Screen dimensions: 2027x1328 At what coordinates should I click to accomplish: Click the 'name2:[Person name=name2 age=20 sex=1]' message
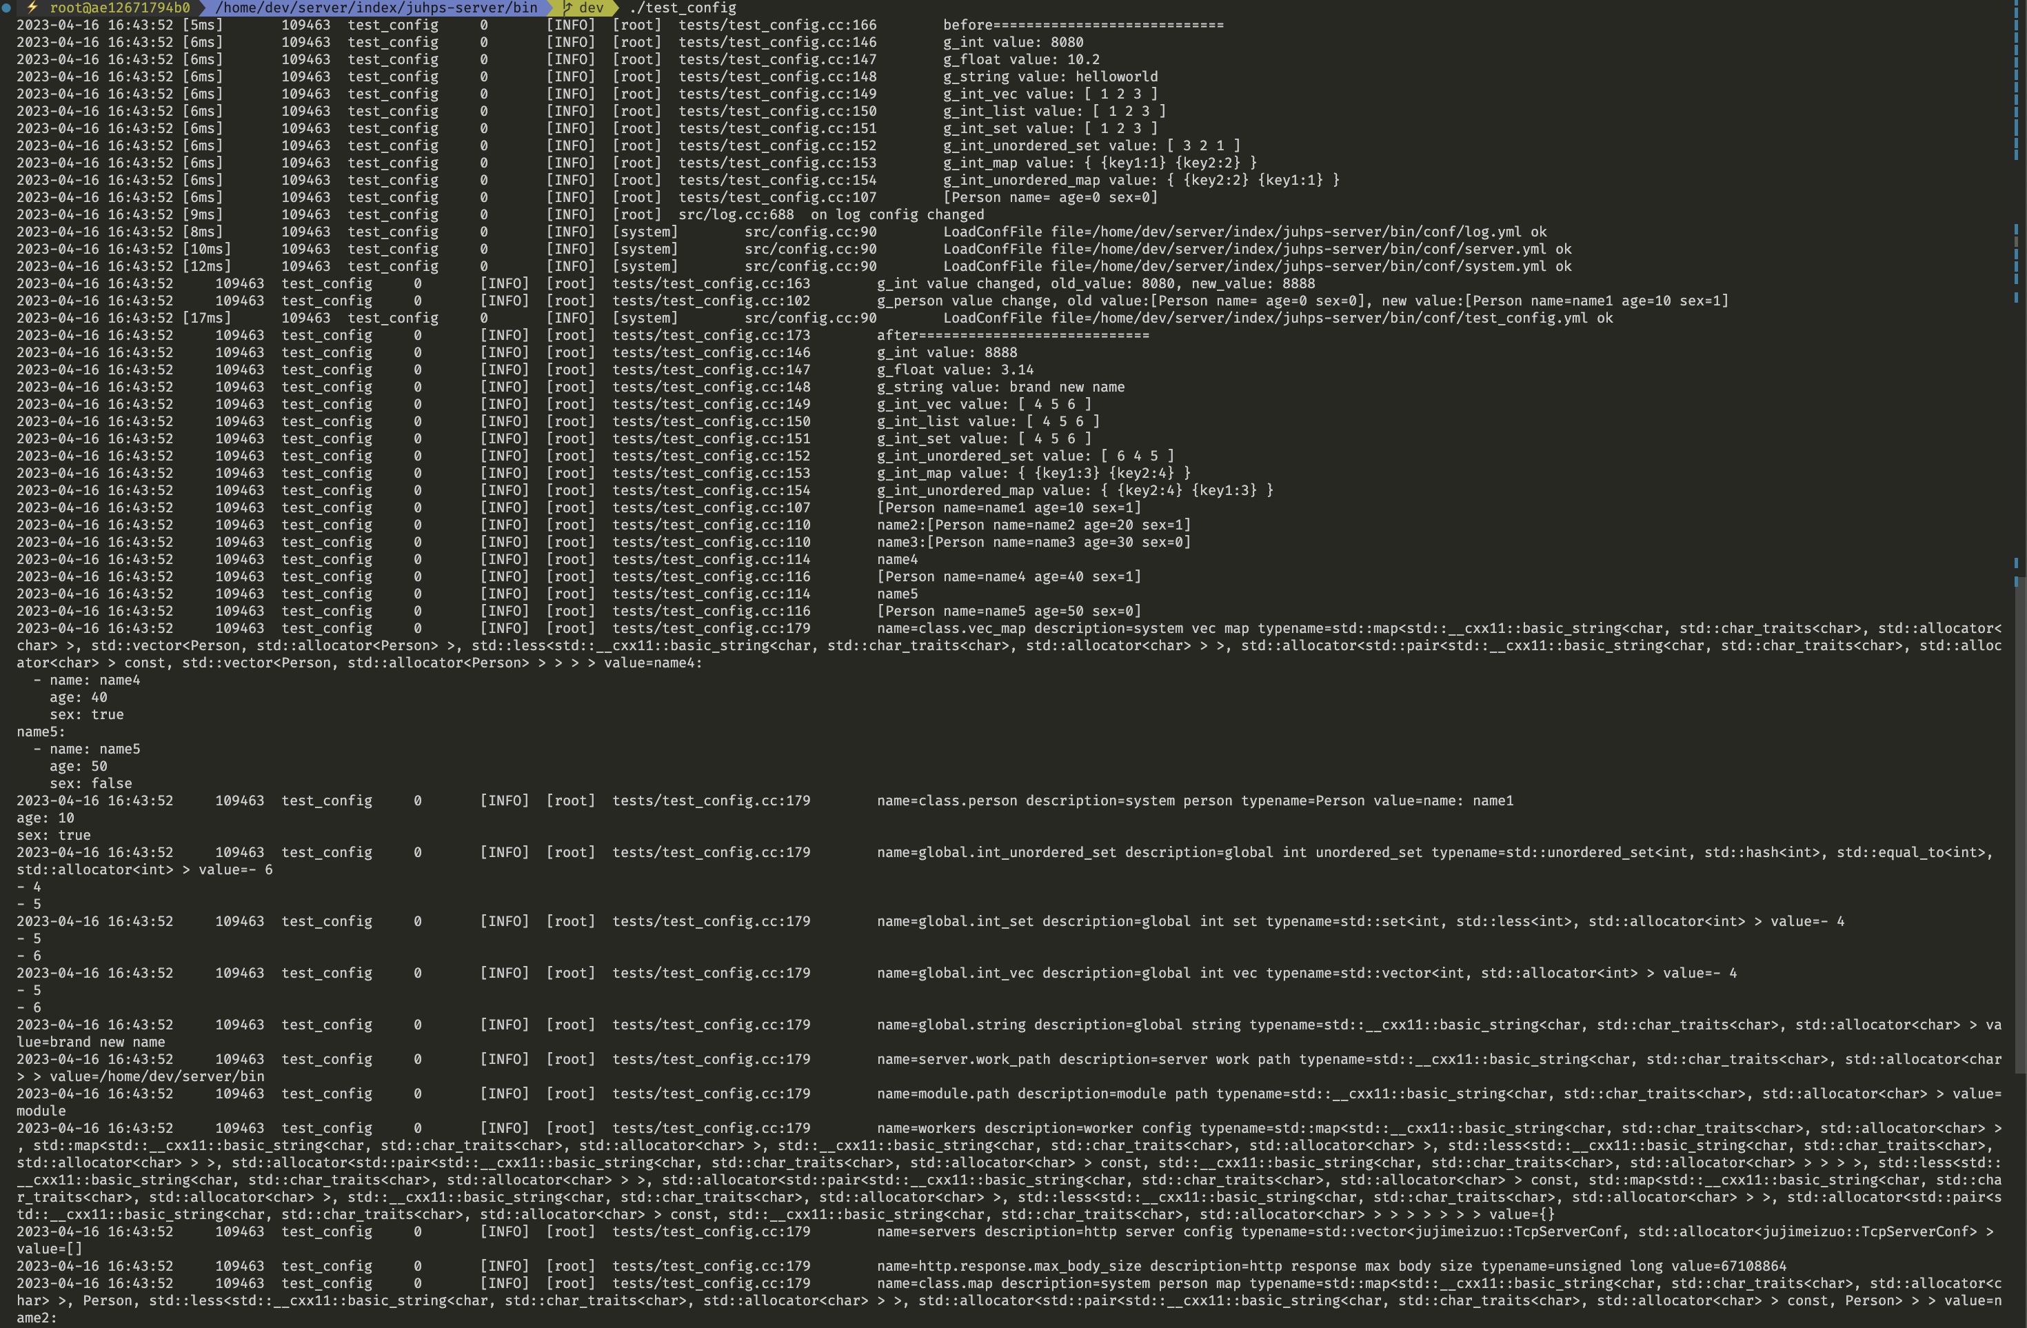pyautogui.click(x=1034, y=525)
